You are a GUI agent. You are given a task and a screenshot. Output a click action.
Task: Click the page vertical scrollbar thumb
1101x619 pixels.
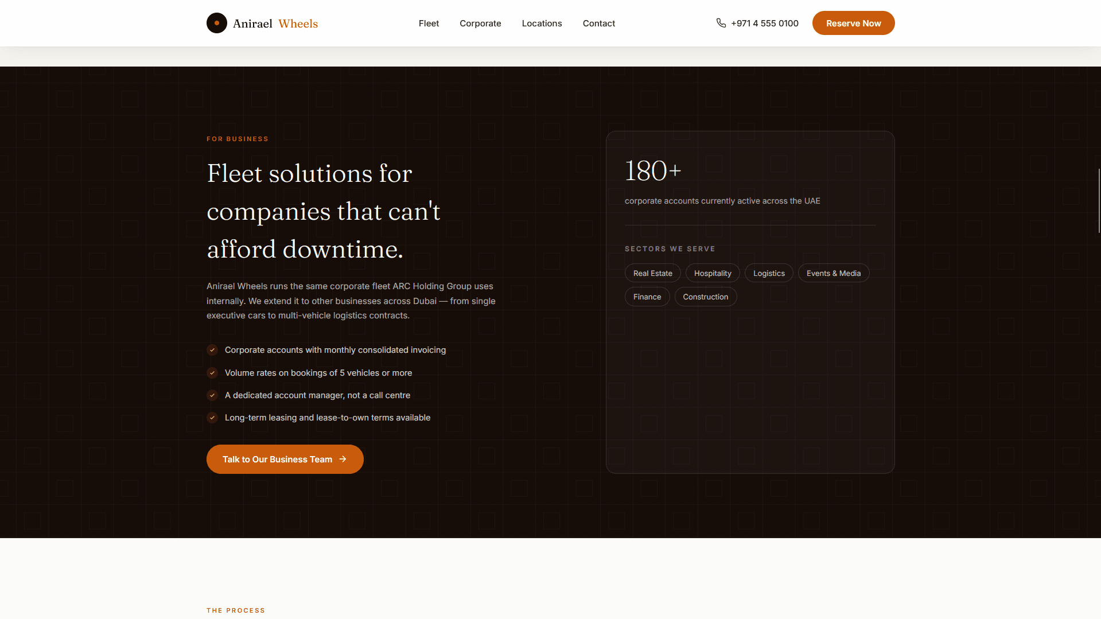(x=1099, y=201)
